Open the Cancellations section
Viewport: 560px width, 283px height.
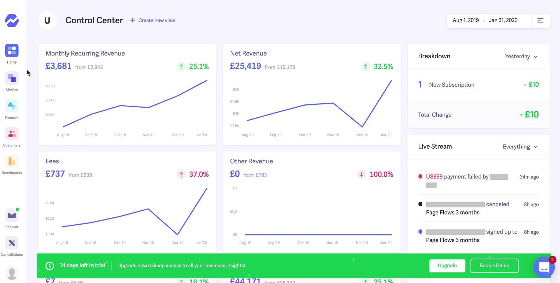tap(12, 243)
